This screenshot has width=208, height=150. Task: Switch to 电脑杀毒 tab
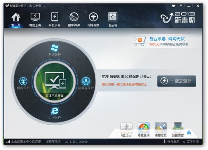[x=35, y=20]
